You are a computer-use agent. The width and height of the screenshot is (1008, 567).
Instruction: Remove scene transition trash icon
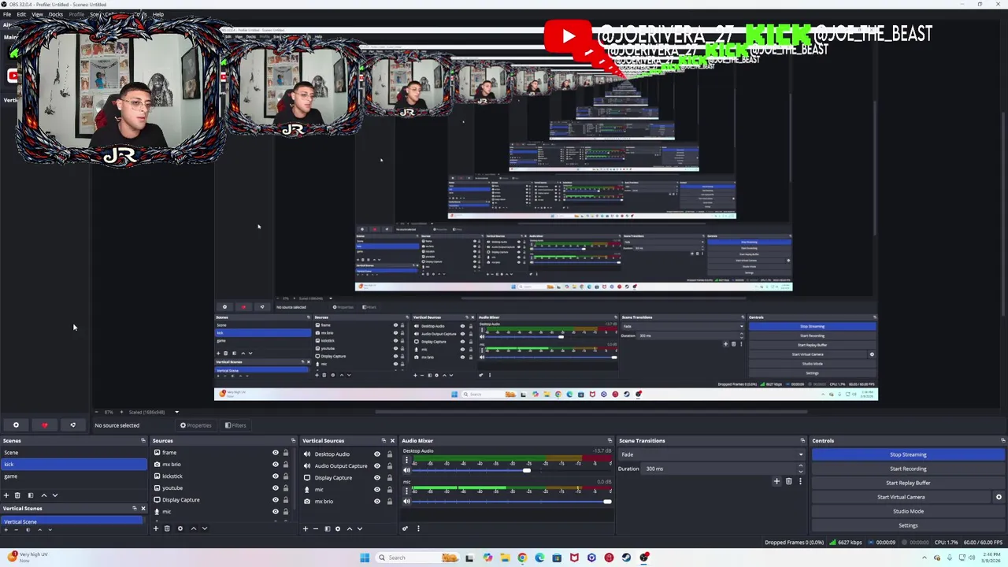coord(788,481)
